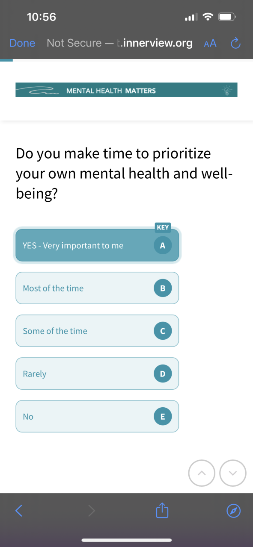Tap Done to close the browser view
The height and width of the screenshot is (547, 253).
22,43
